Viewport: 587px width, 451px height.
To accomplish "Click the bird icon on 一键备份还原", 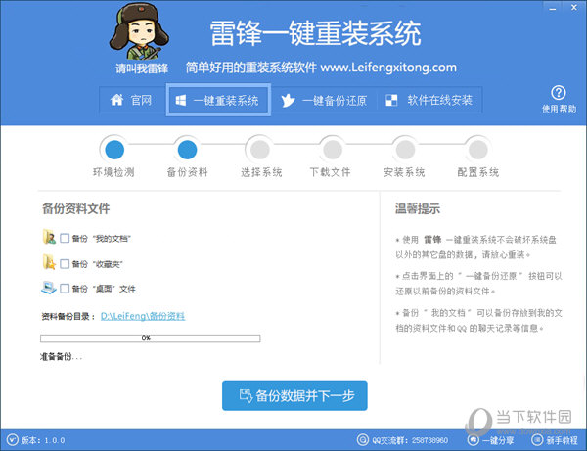I will 289,100.
